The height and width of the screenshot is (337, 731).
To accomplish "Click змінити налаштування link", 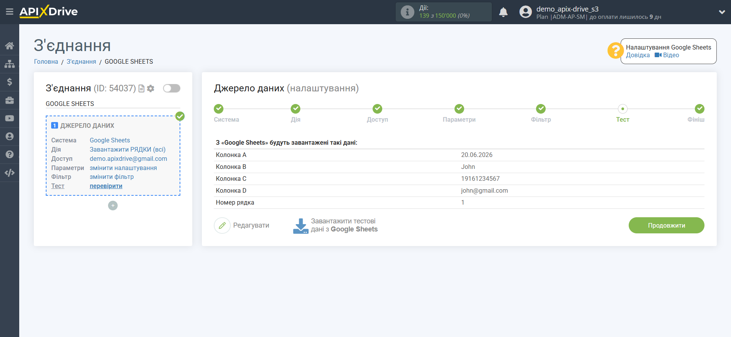I will pos(123,168).
